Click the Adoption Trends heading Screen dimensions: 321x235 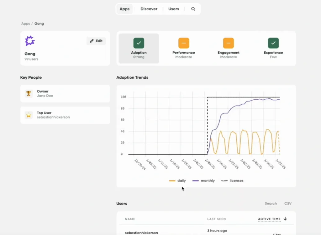click(x=132, y=77)
